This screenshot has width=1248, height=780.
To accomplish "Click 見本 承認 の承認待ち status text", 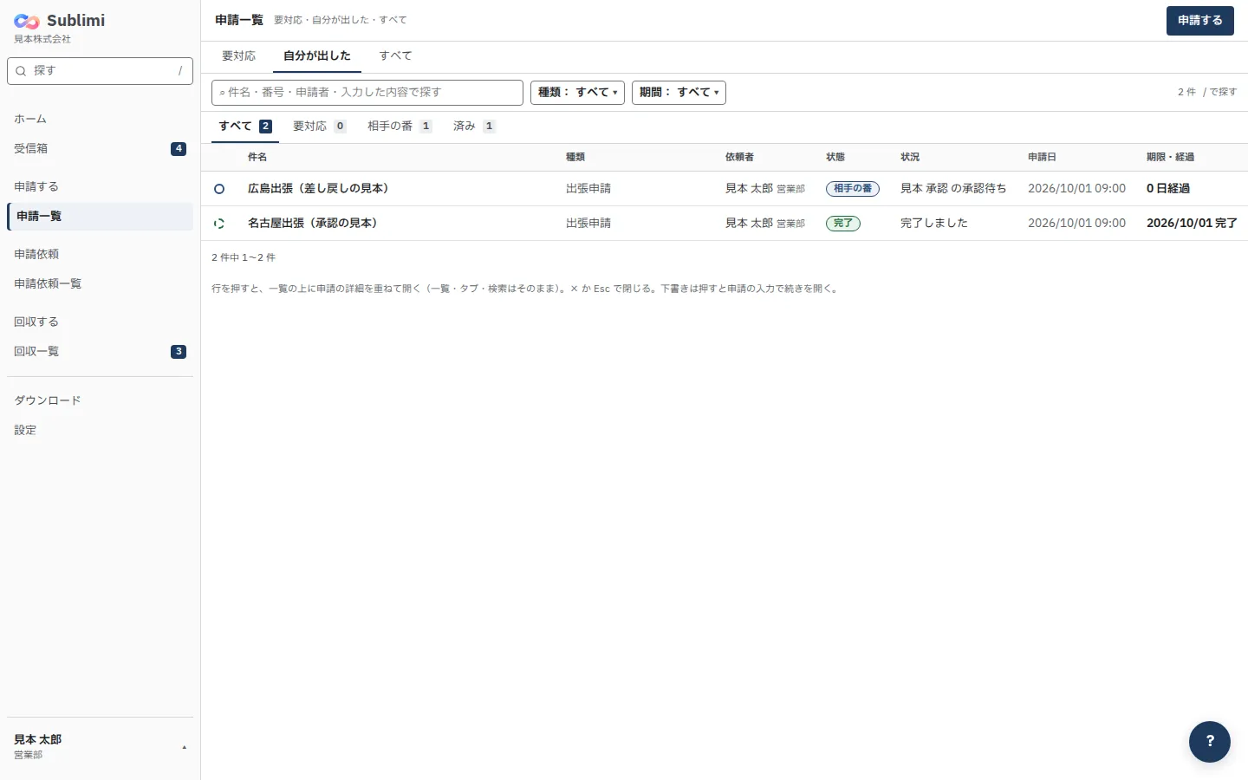I will (953, 189).
